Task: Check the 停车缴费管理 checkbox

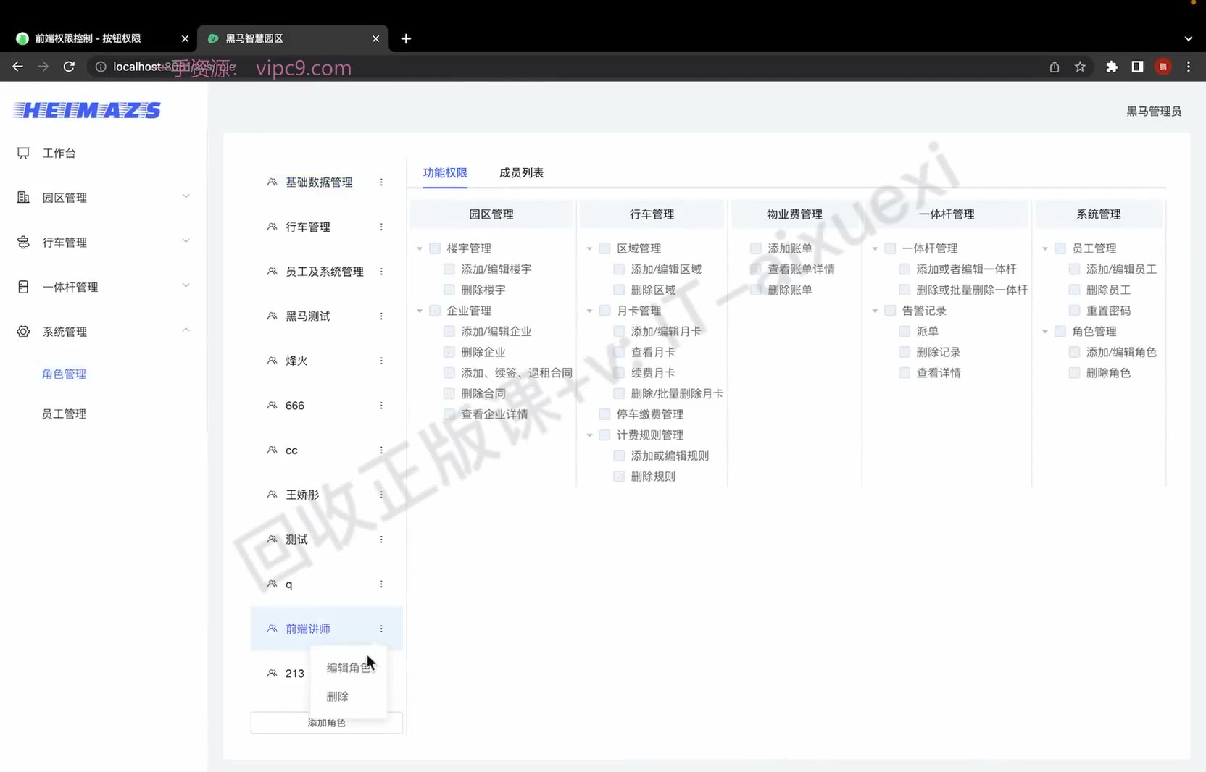Action: (x=604, y=414)
